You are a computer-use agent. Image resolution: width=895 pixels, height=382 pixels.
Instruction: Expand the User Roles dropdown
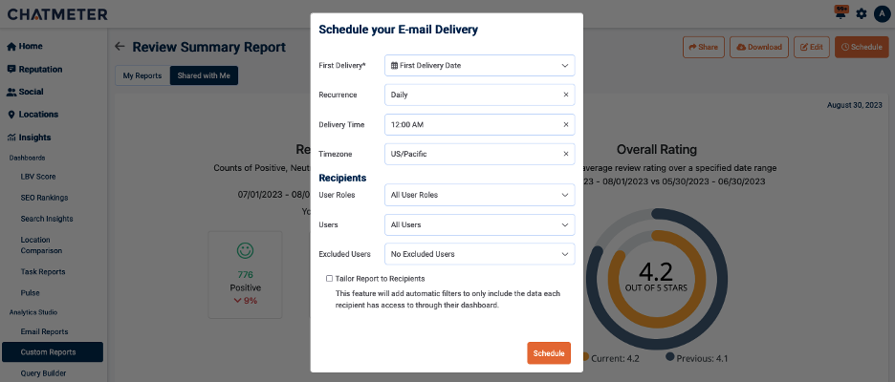point(480,195)
